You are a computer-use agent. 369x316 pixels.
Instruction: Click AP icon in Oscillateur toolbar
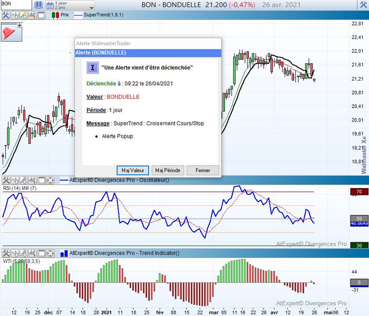pos(33,180)
